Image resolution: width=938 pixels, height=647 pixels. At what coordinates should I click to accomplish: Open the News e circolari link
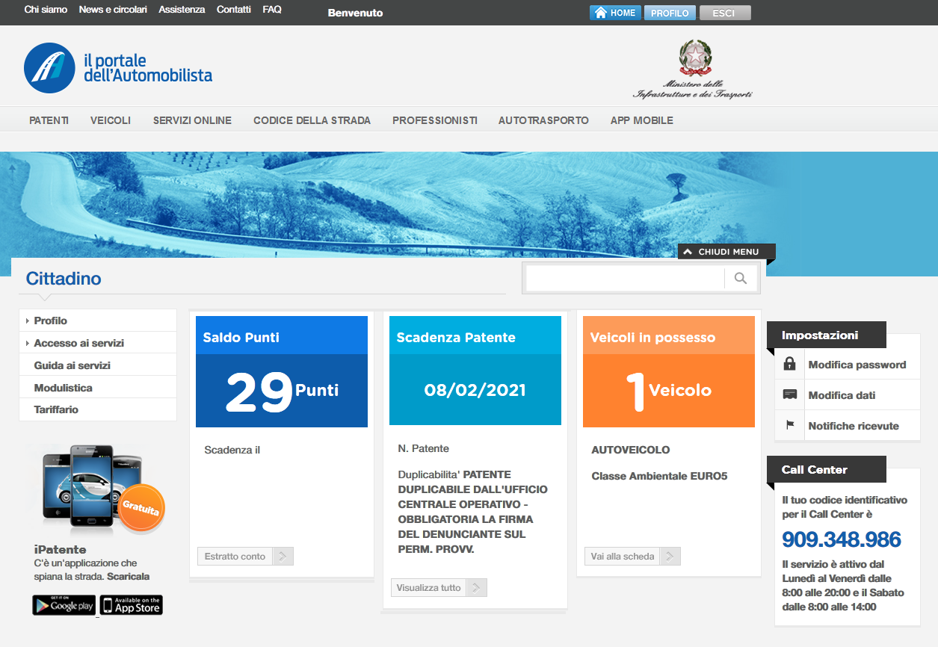[113, 10]
